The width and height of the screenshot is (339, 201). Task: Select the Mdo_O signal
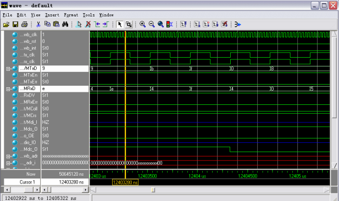(x=29, y=129)
